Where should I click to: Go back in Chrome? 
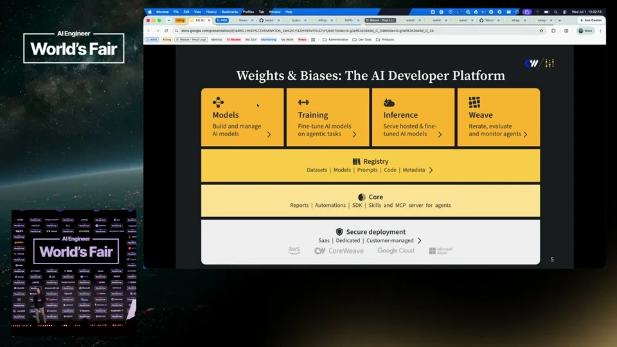click(x=149, y=31)
